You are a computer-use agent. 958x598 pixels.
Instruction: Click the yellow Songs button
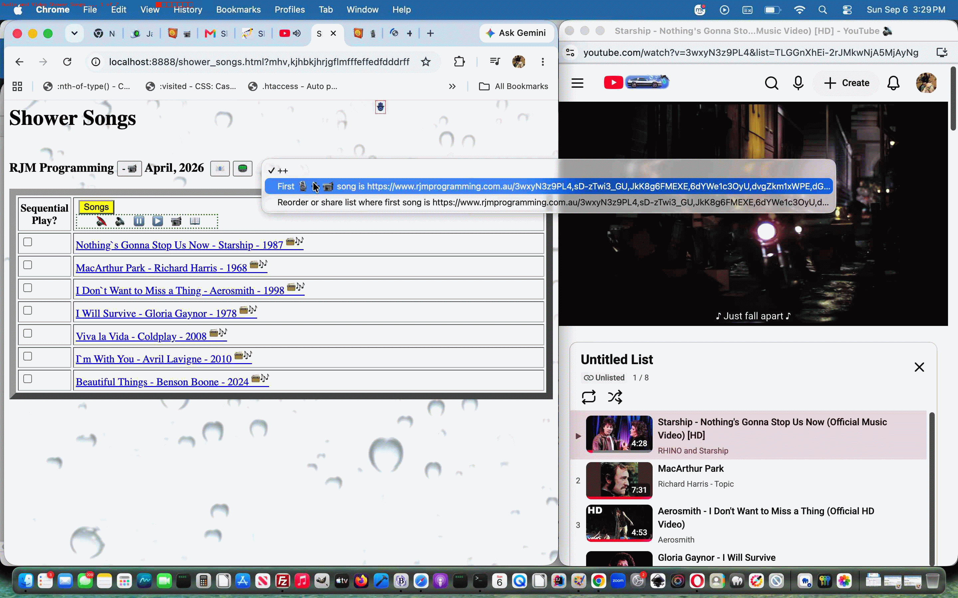tap(96, 207)
